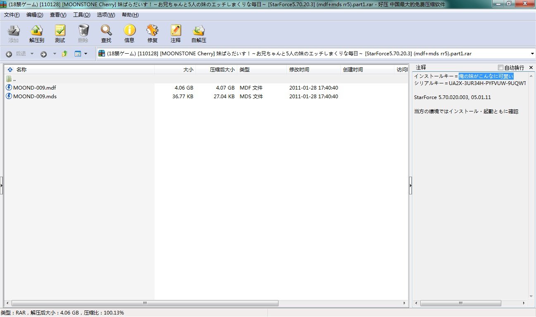This screenshot has height=317, width=536.
Task: Open the 工具(O) menu
Action: 81,15
